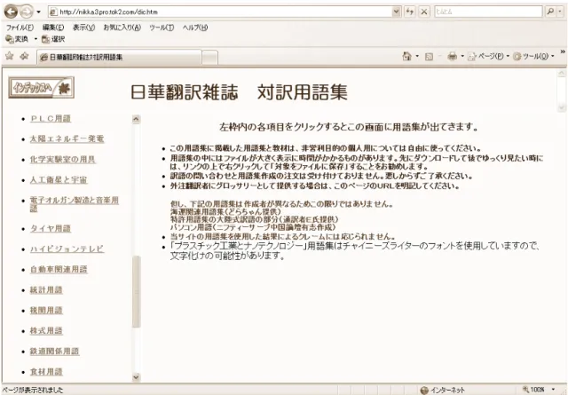Open the ファイル(F) menu
Screen dimensions: 568x395
click(20, 28)
